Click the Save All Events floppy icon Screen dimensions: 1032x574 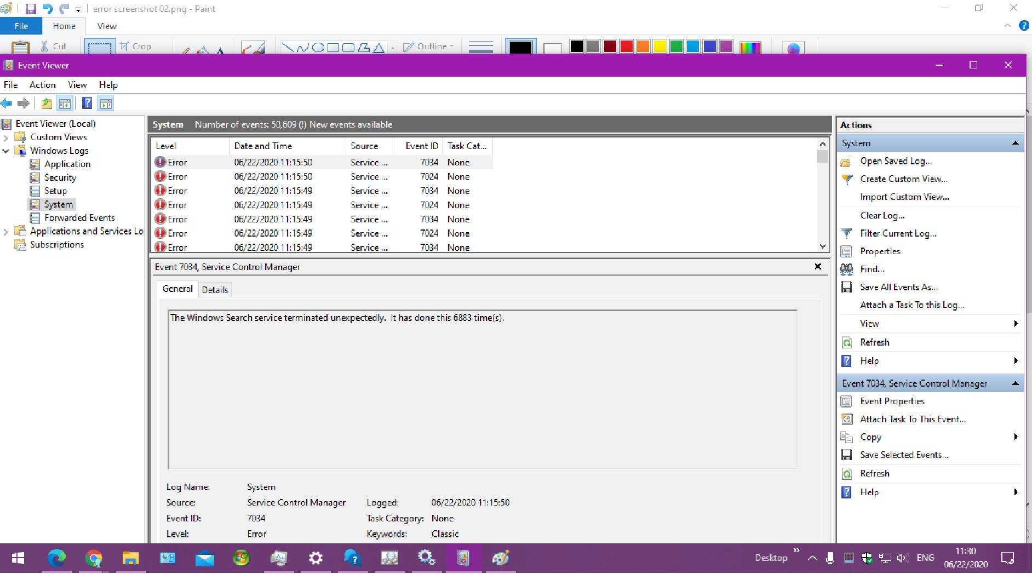847,287
